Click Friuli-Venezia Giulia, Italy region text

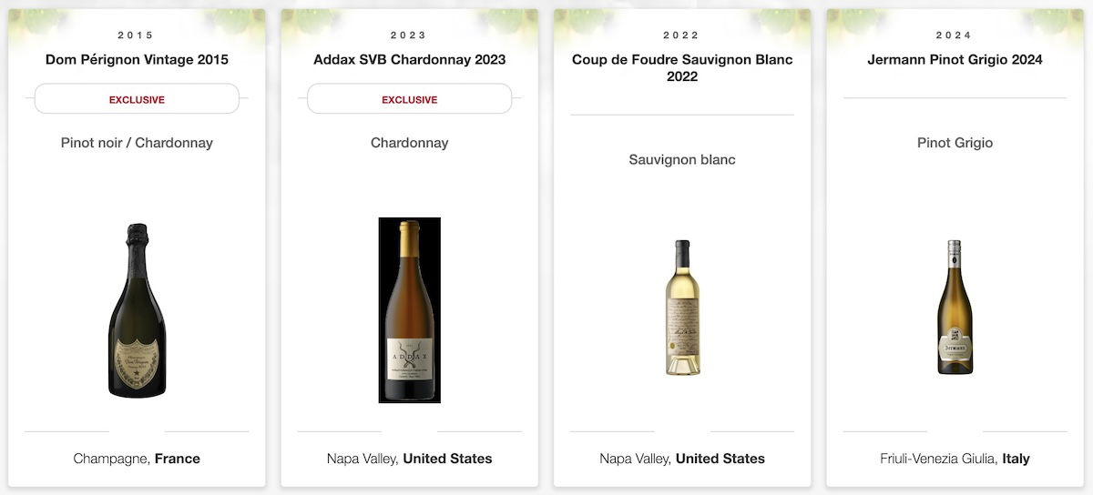[955, 459]
